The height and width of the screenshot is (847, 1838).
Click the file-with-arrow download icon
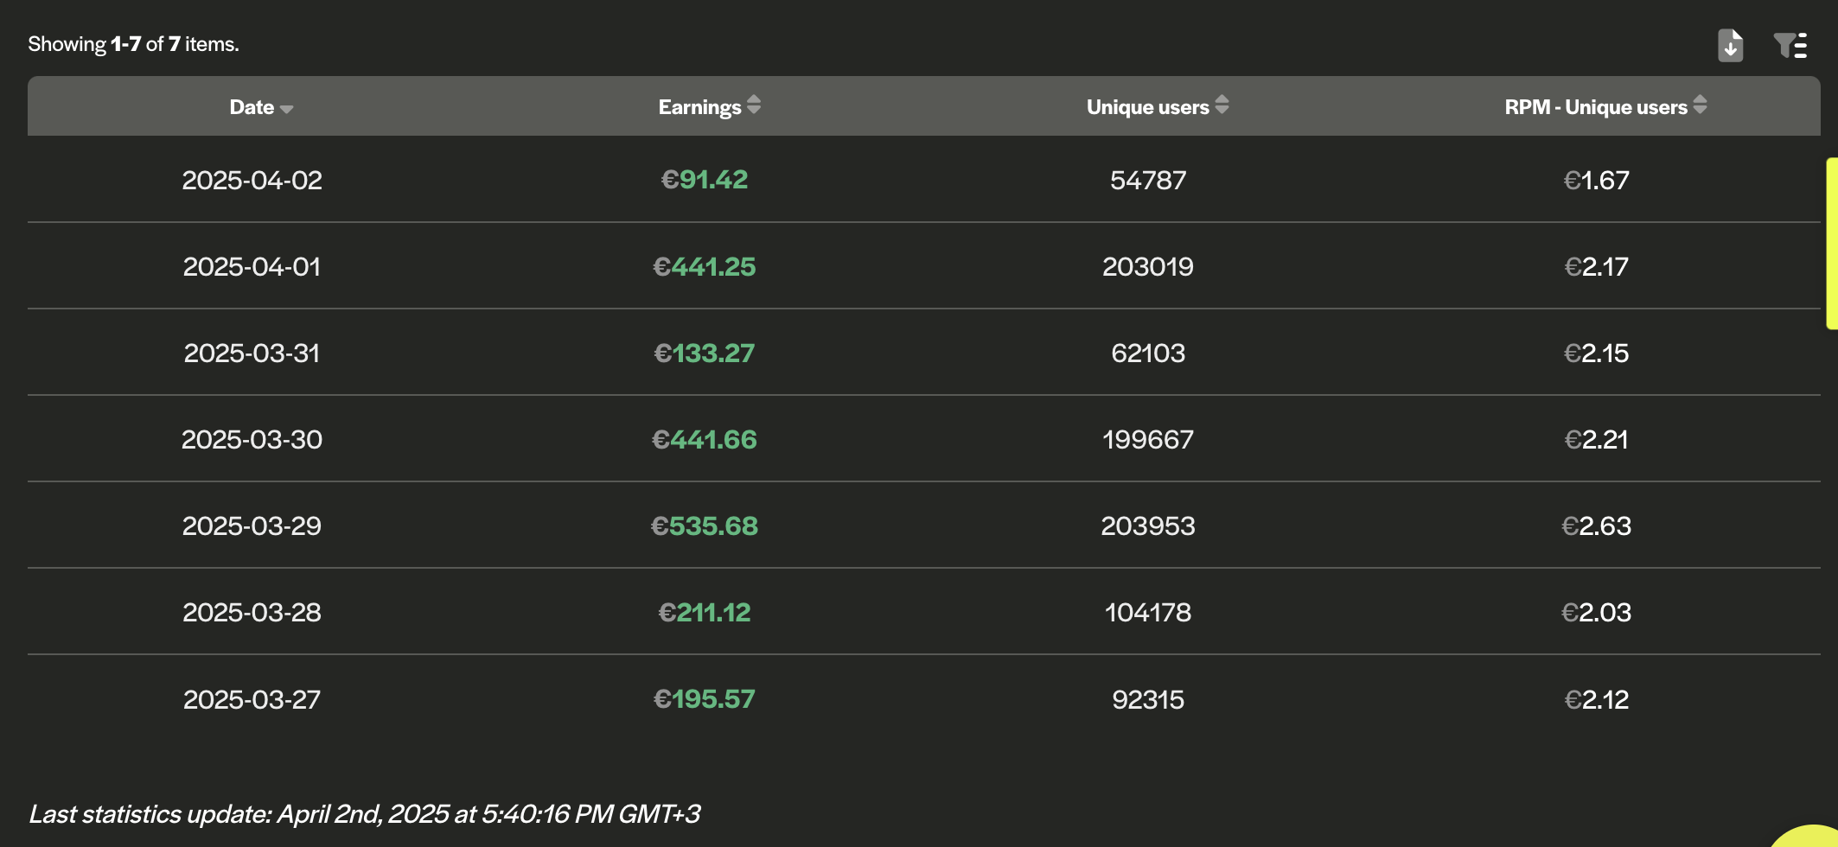tap(1729, 45)
